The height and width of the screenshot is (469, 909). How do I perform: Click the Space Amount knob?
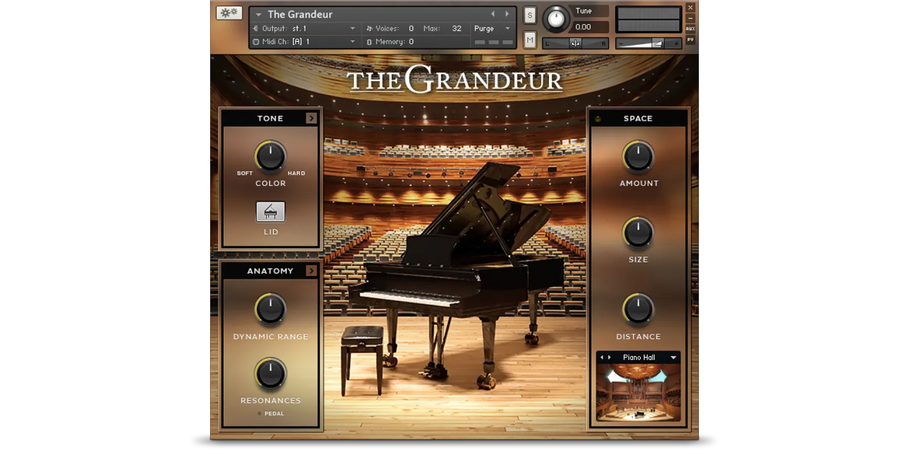pyautogui.click(x=638, y=156)
